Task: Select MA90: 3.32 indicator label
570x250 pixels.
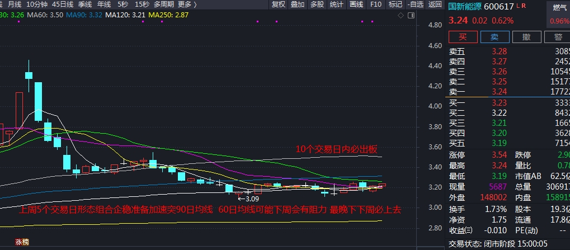Action: [84, 15]
